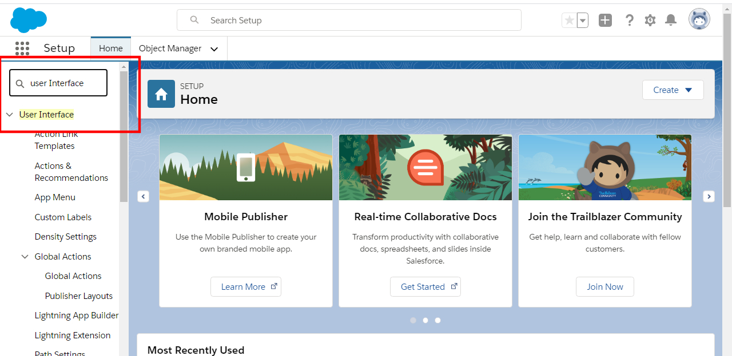Open the App Launcher grid icon

(x=22, y=48)
